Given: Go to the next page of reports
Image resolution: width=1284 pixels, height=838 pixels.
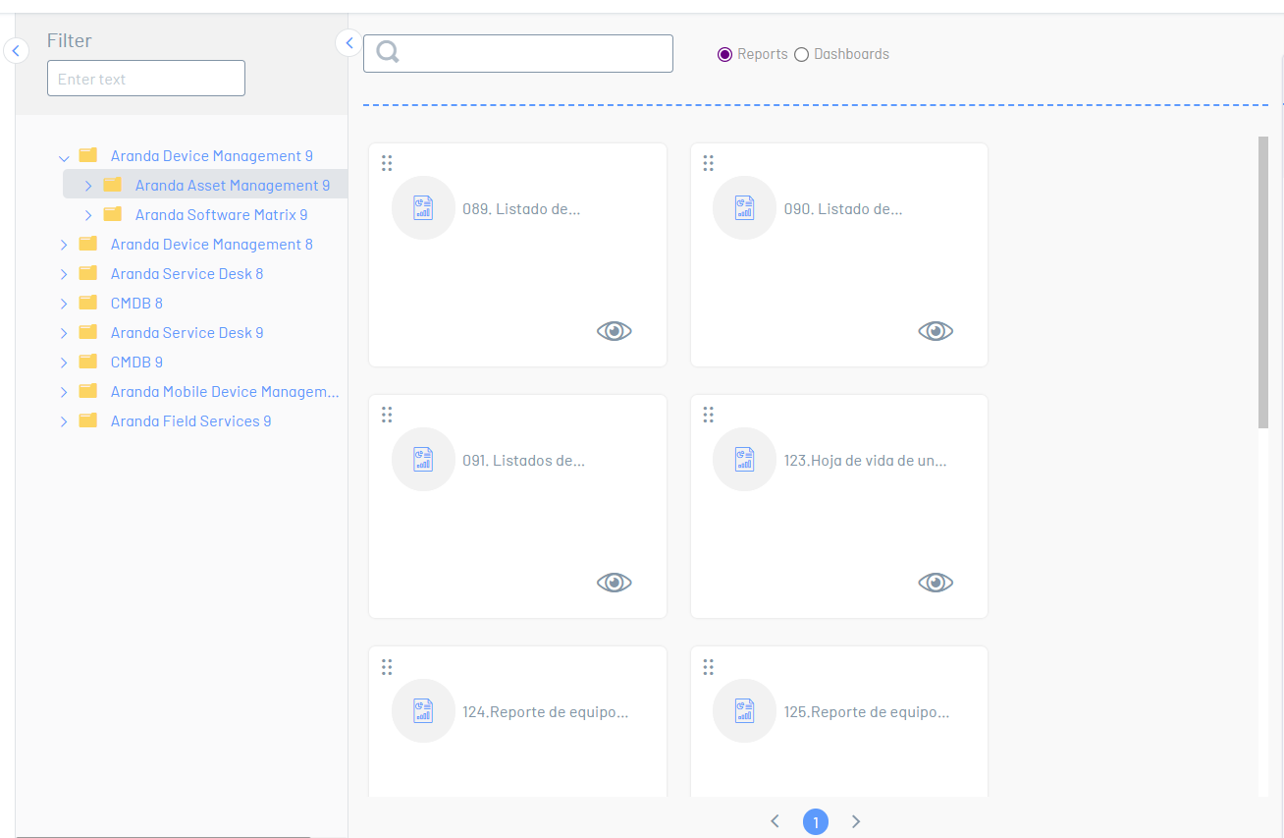Looking at the screenshot, I should pyautogui.click(x=856, y=821).
